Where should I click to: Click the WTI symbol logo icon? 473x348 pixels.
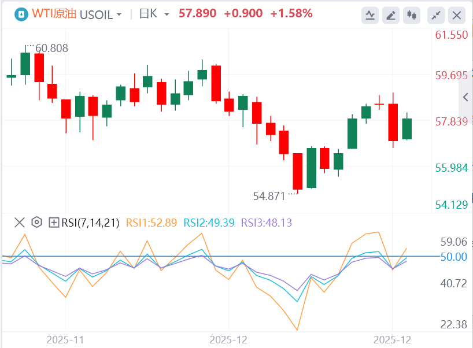21,14
